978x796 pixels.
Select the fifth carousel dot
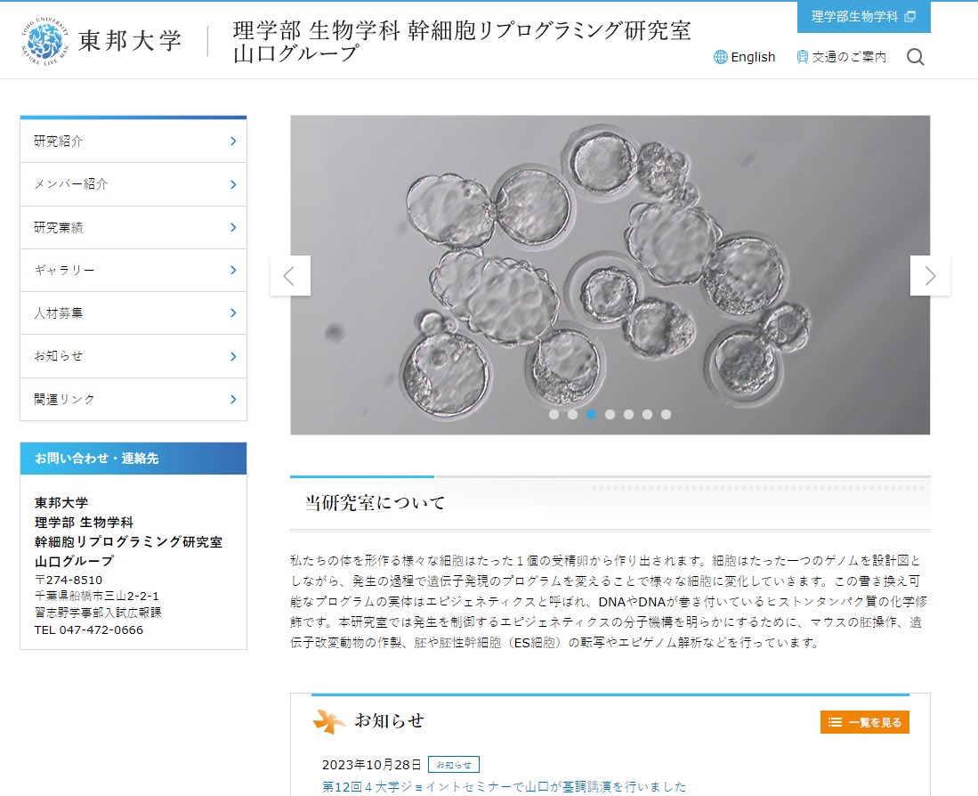[628, 414]
